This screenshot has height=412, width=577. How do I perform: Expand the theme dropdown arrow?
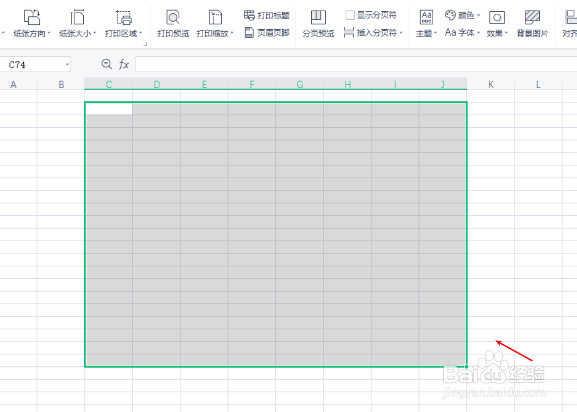point(435,33)
